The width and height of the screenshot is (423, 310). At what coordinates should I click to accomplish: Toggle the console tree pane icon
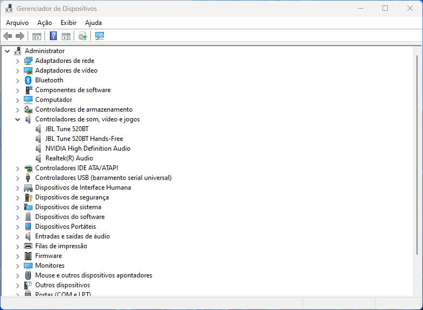click(37, 36)
